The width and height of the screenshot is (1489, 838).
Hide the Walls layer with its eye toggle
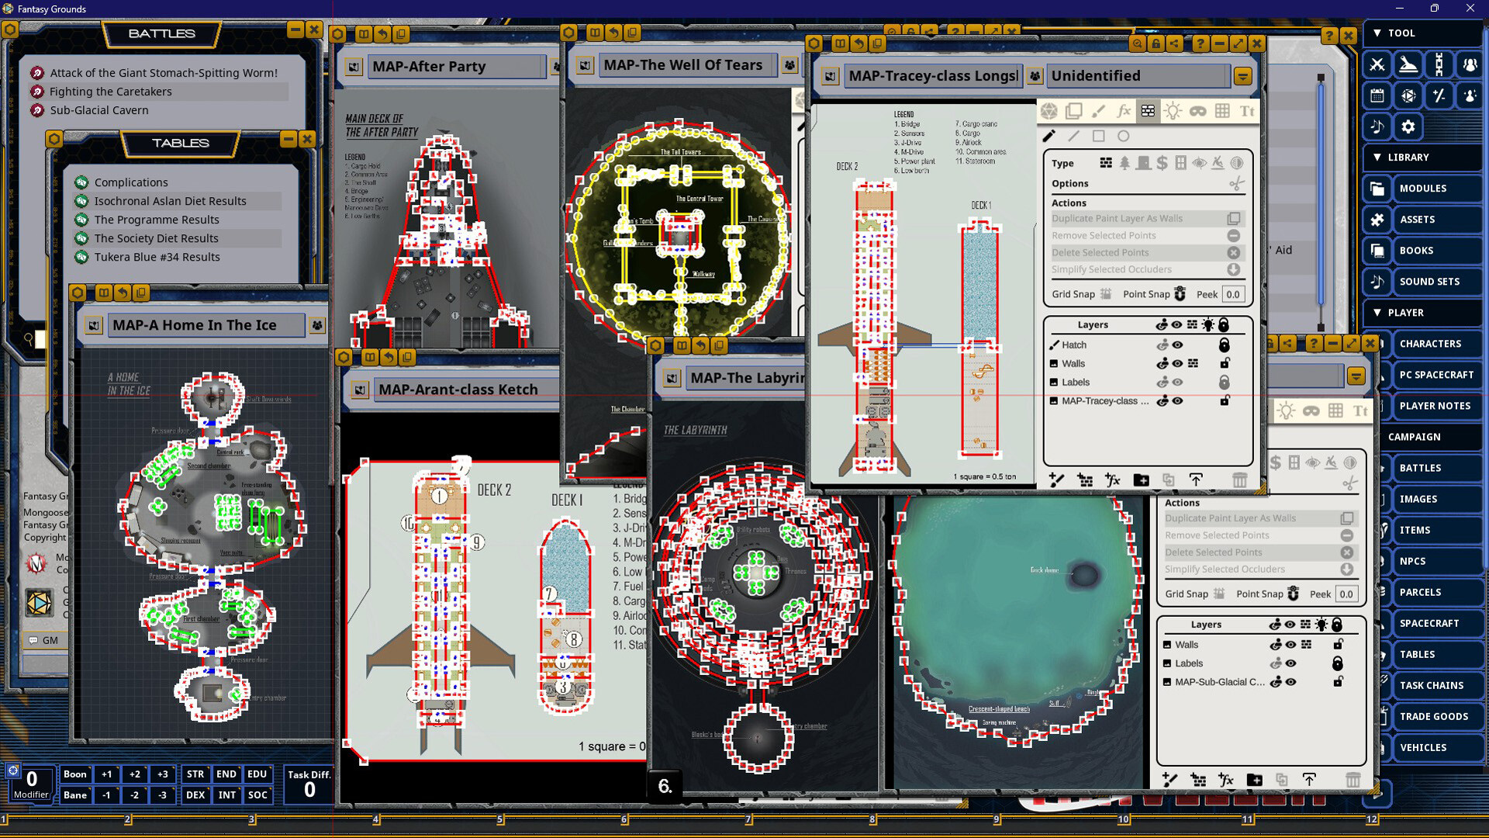point(1176,363)
